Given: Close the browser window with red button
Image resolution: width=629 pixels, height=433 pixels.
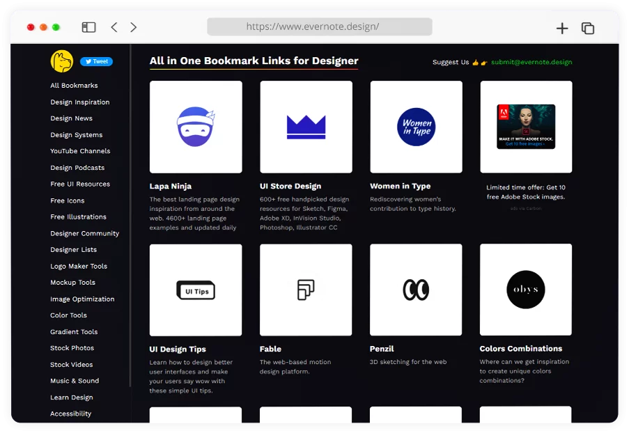Looking at the screenshot, I should 31,27.
